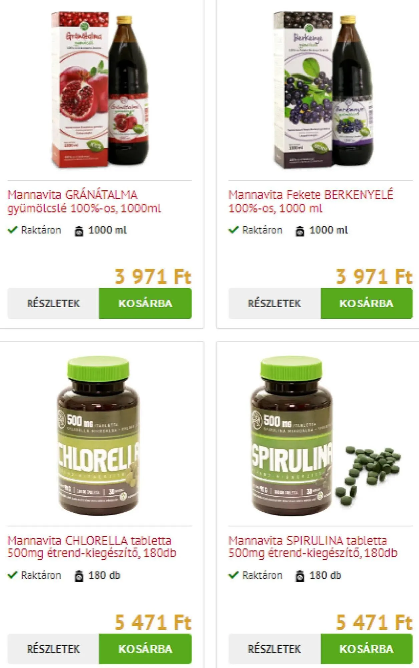Add Spirulina tablets to cart with KOSÁRBA
The width and height of the screenshot is (419, 668).
tap(367, 649)
